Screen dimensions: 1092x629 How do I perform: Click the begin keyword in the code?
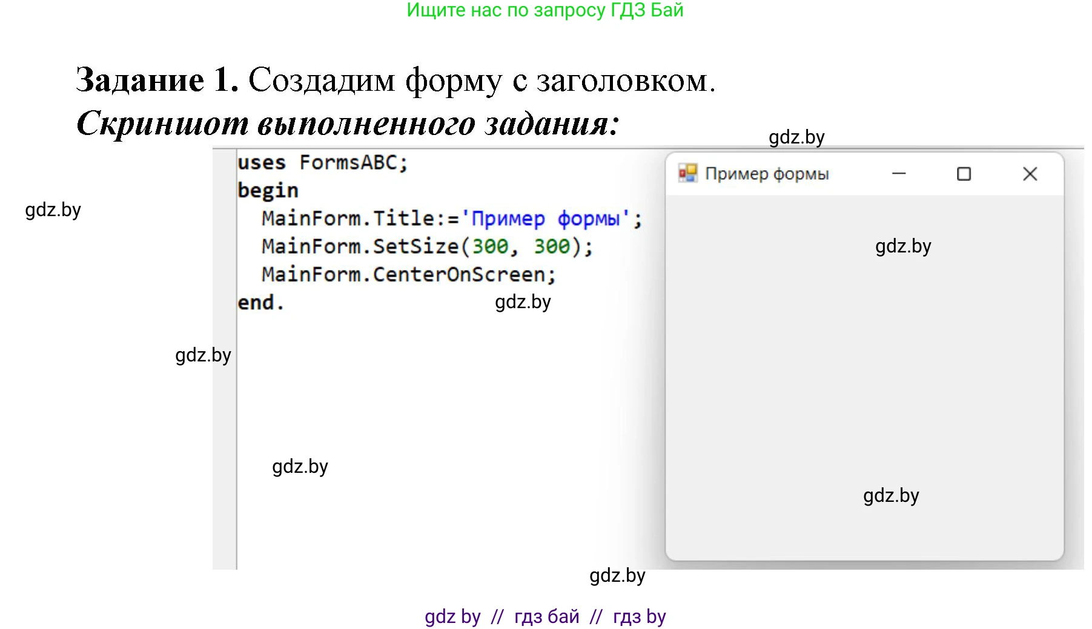click(x=268, y=191)
